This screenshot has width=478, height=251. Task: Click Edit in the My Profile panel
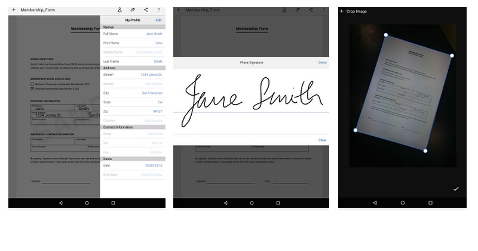click(158, 20)
